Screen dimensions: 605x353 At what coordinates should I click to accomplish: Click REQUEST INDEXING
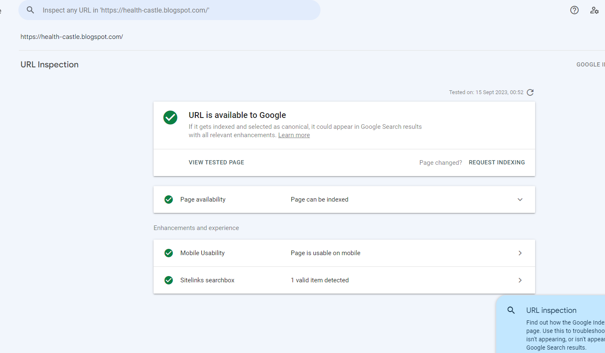pos(497,162)
